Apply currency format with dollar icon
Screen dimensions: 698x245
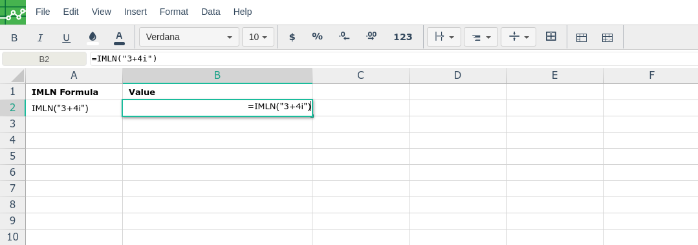pyautogui.click(x=292, y=37)
